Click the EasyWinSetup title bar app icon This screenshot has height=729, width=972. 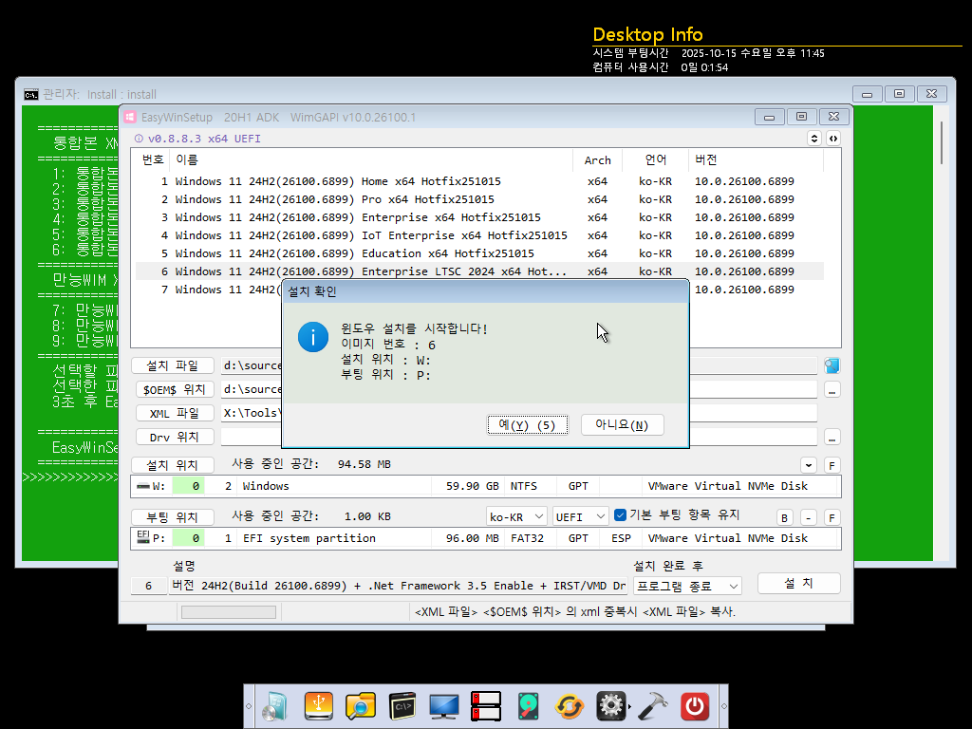(130, 117)
